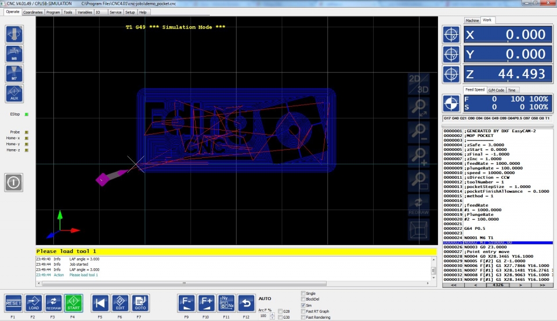Image resolution: width=557 pixels, height=321 pixels.
Task: Jump to first line with << button
Action: click(x=454, y=285)
